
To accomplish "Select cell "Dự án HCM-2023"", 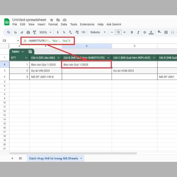I will click(135, 71).
